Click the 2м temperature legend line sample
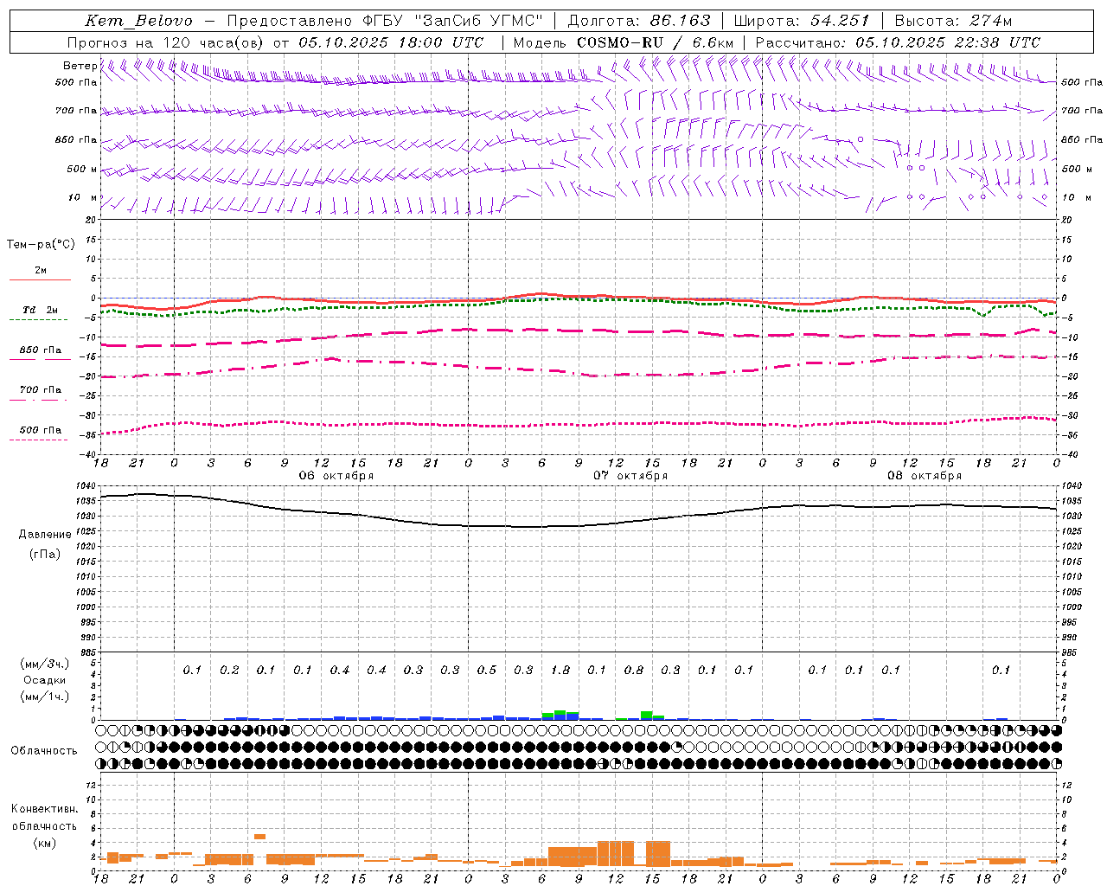The height and width of the screenshot is (886, 1107). pos(40,279)
